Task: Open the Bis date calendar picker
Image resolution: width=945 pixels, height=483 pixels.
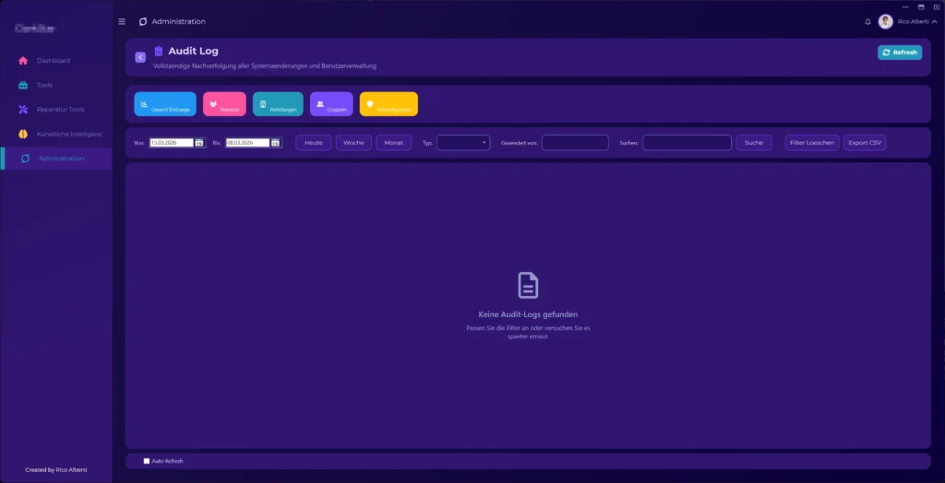Action: (275, 143)
